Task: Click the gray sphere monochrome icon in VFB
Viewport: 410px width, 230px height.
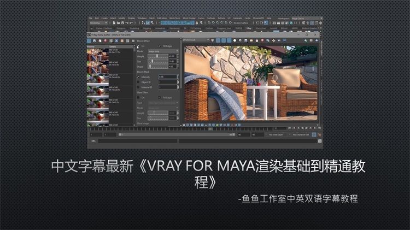Action: pyautogui.click(x=240, y=40)
